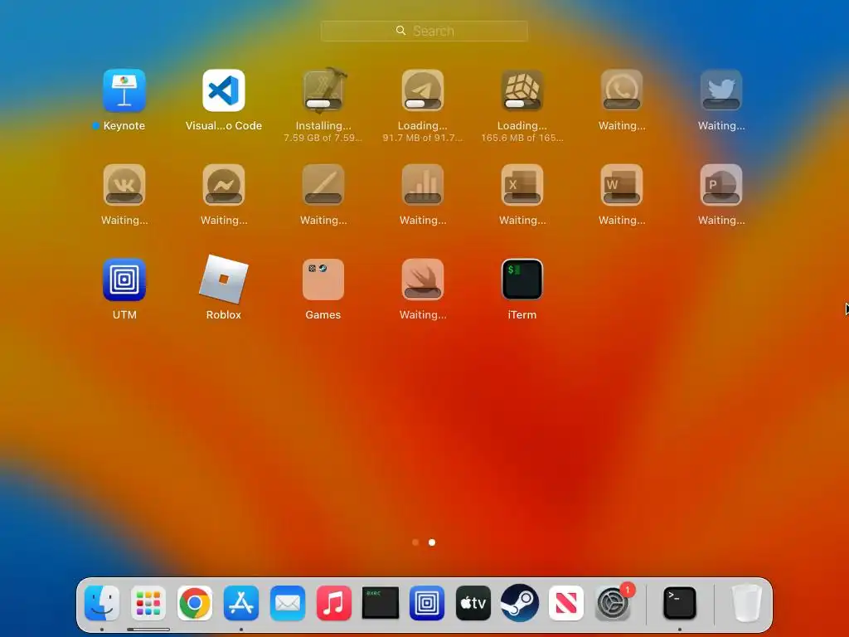Click the loading Rubik's cube app icon
The image size is (849, 637).
pyautogui.click(x=522, y=90)
